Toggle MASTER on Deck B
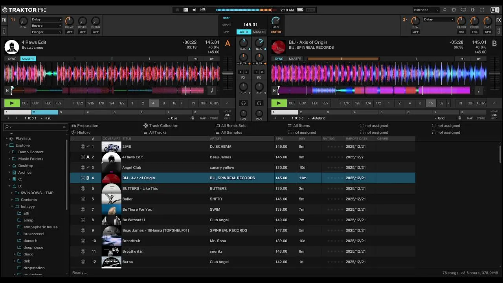Viewport: 503px width, 283px height. click(295, 59)
